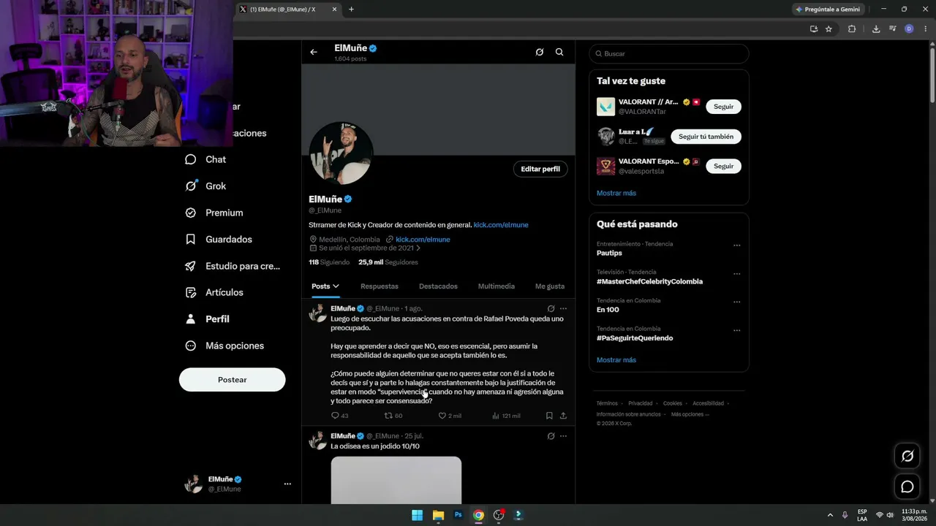Open the Grok icon in the profile header

click(540, 52)
